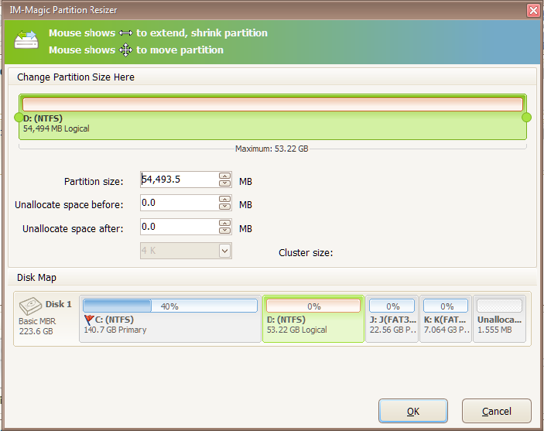Click the D: partition usage bar in resize area
The height and width of the screenshot is (431, 544).
[272, 104]
